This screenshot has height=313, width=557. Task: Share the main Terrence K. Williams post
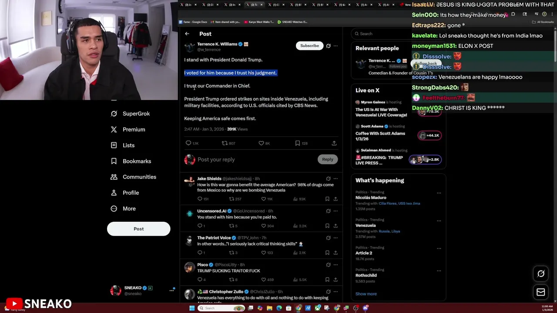334,143
